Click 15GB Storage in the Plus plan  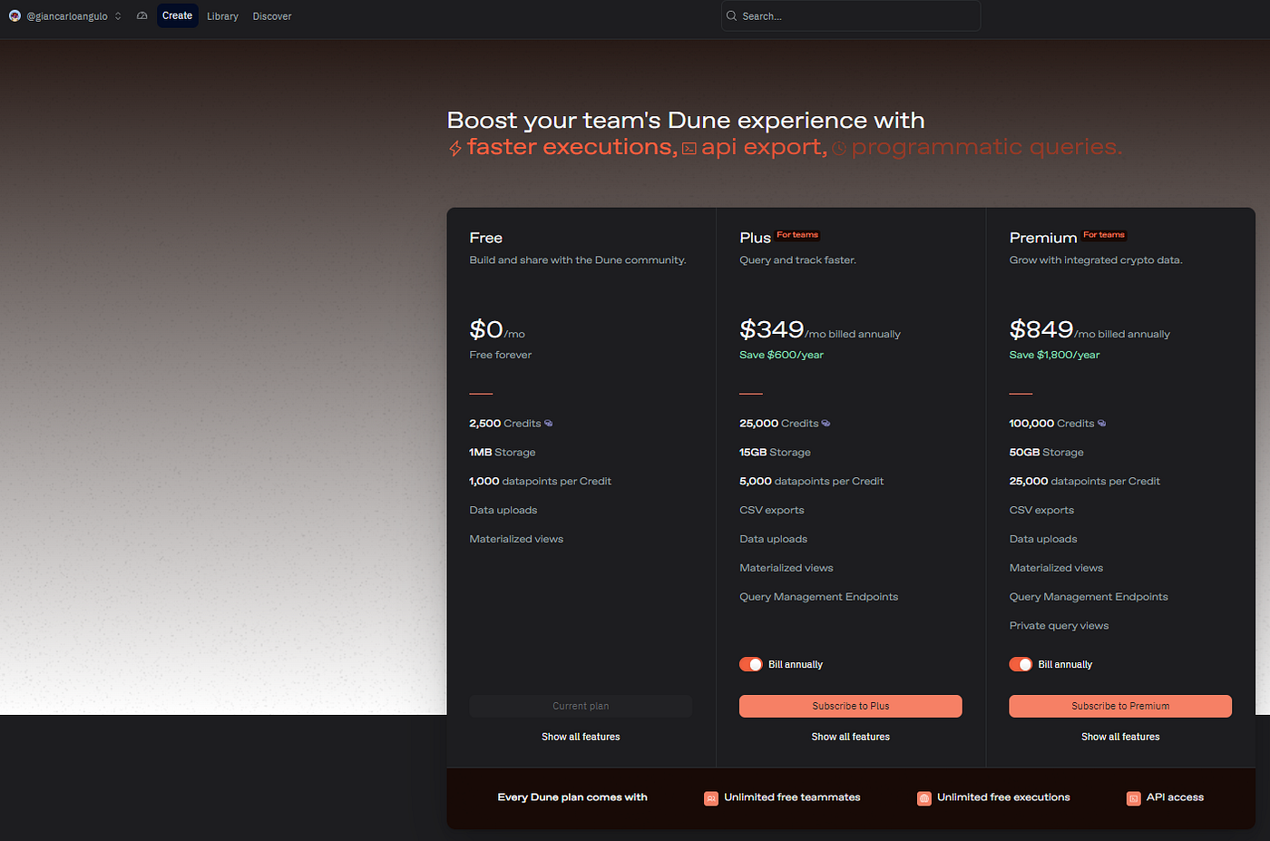[776, 453]
